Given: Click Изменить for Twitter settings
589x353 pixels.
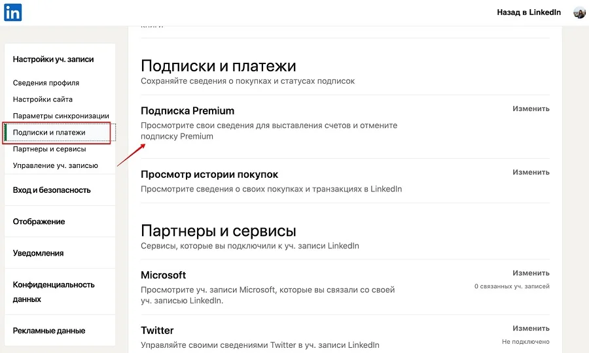Looking at the screenshot, I should 531,328.
